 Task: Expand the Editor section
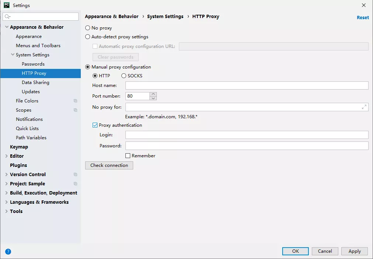[x=6, y=156]
